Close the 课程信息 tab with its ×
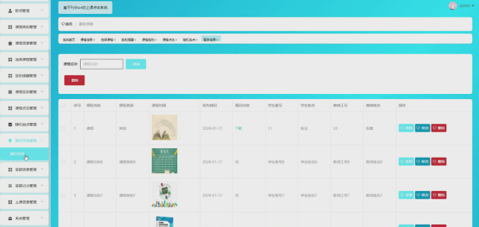The width and height of the screenshot is (479, 227). coord(94,40)
